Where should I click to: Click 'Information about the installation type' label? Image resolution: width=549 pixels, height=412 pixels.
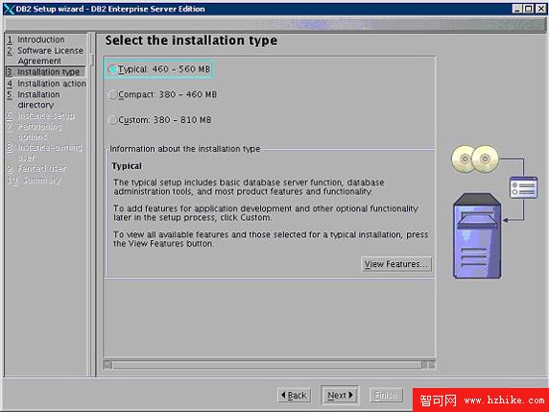pyautogui.click(x=184, y=149)
